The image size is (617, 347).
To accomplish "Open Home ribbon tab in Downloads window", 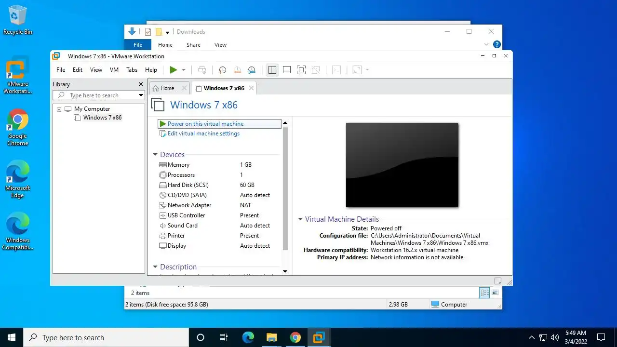I will [x=165, y=45].
